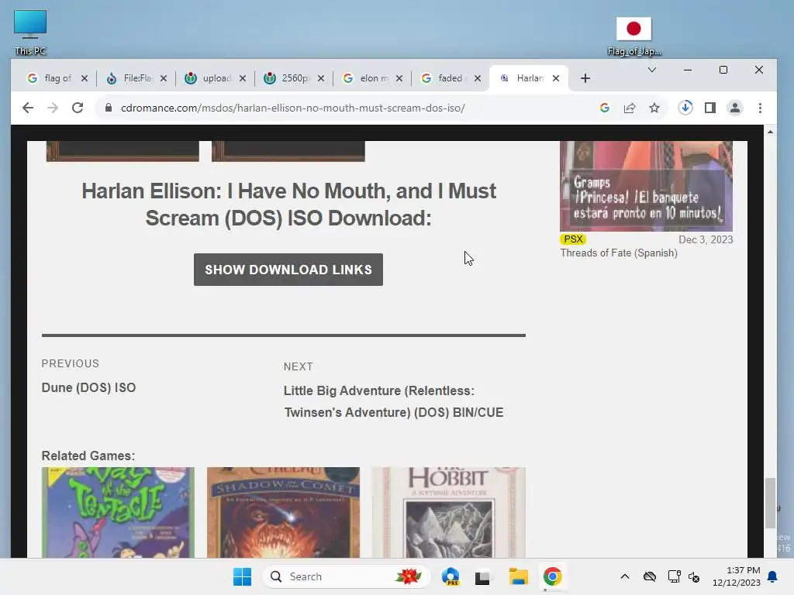
Task: Open Threads of Fate screenshot thumbnail
Action: (x=646, y=186)
